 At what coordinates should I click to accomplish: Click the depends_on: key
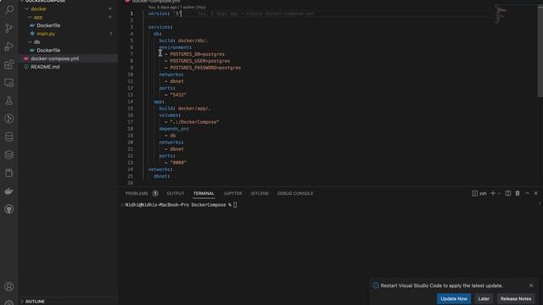click(174, 129)
